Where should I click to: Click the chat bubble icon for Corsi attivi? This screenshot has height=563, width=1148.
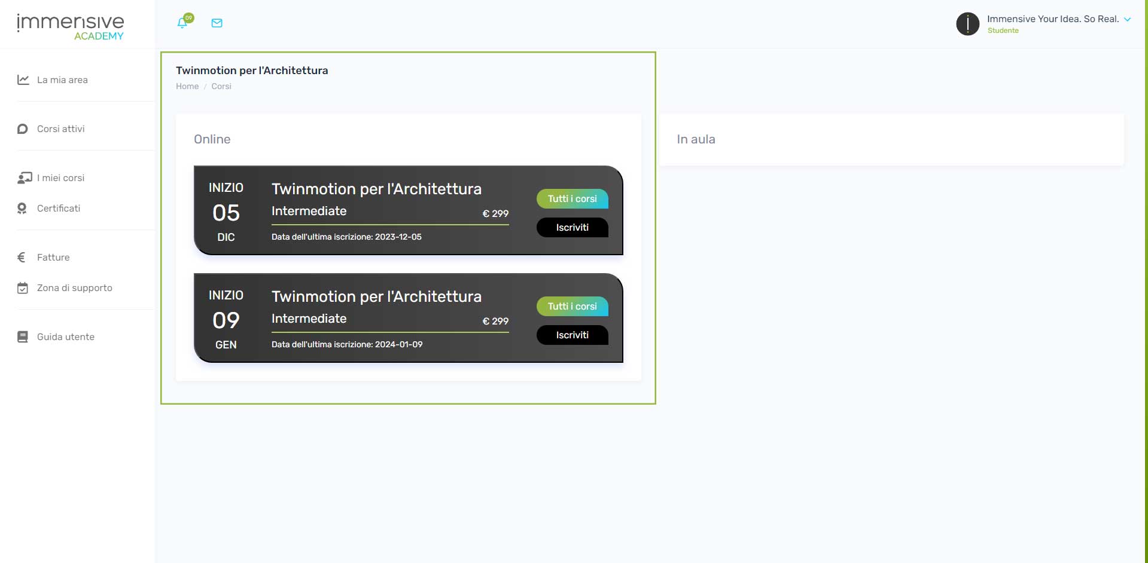coord(23,128)
